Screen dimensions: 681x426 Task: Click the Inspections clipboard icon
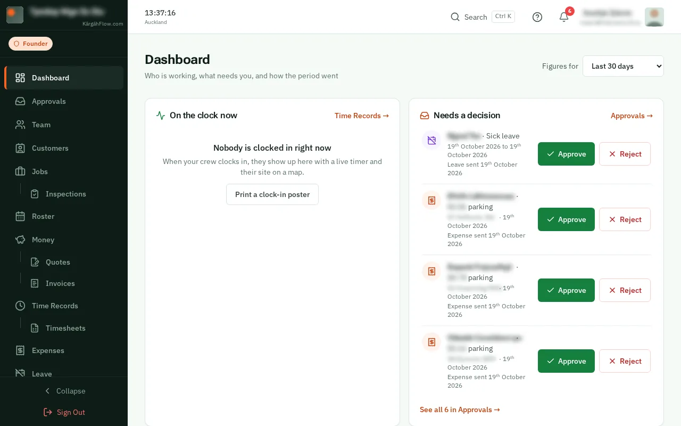[x=35, y=194]
